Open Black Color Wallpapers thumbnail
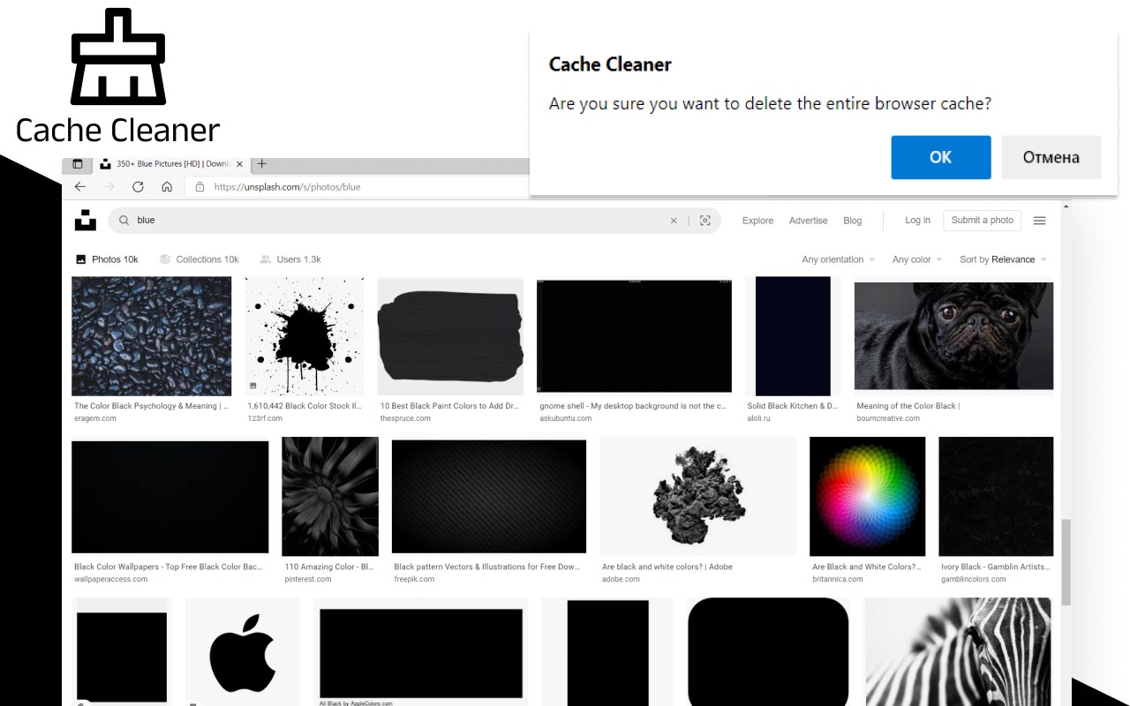Screen dimensions: 1130x706 point(169,497)
